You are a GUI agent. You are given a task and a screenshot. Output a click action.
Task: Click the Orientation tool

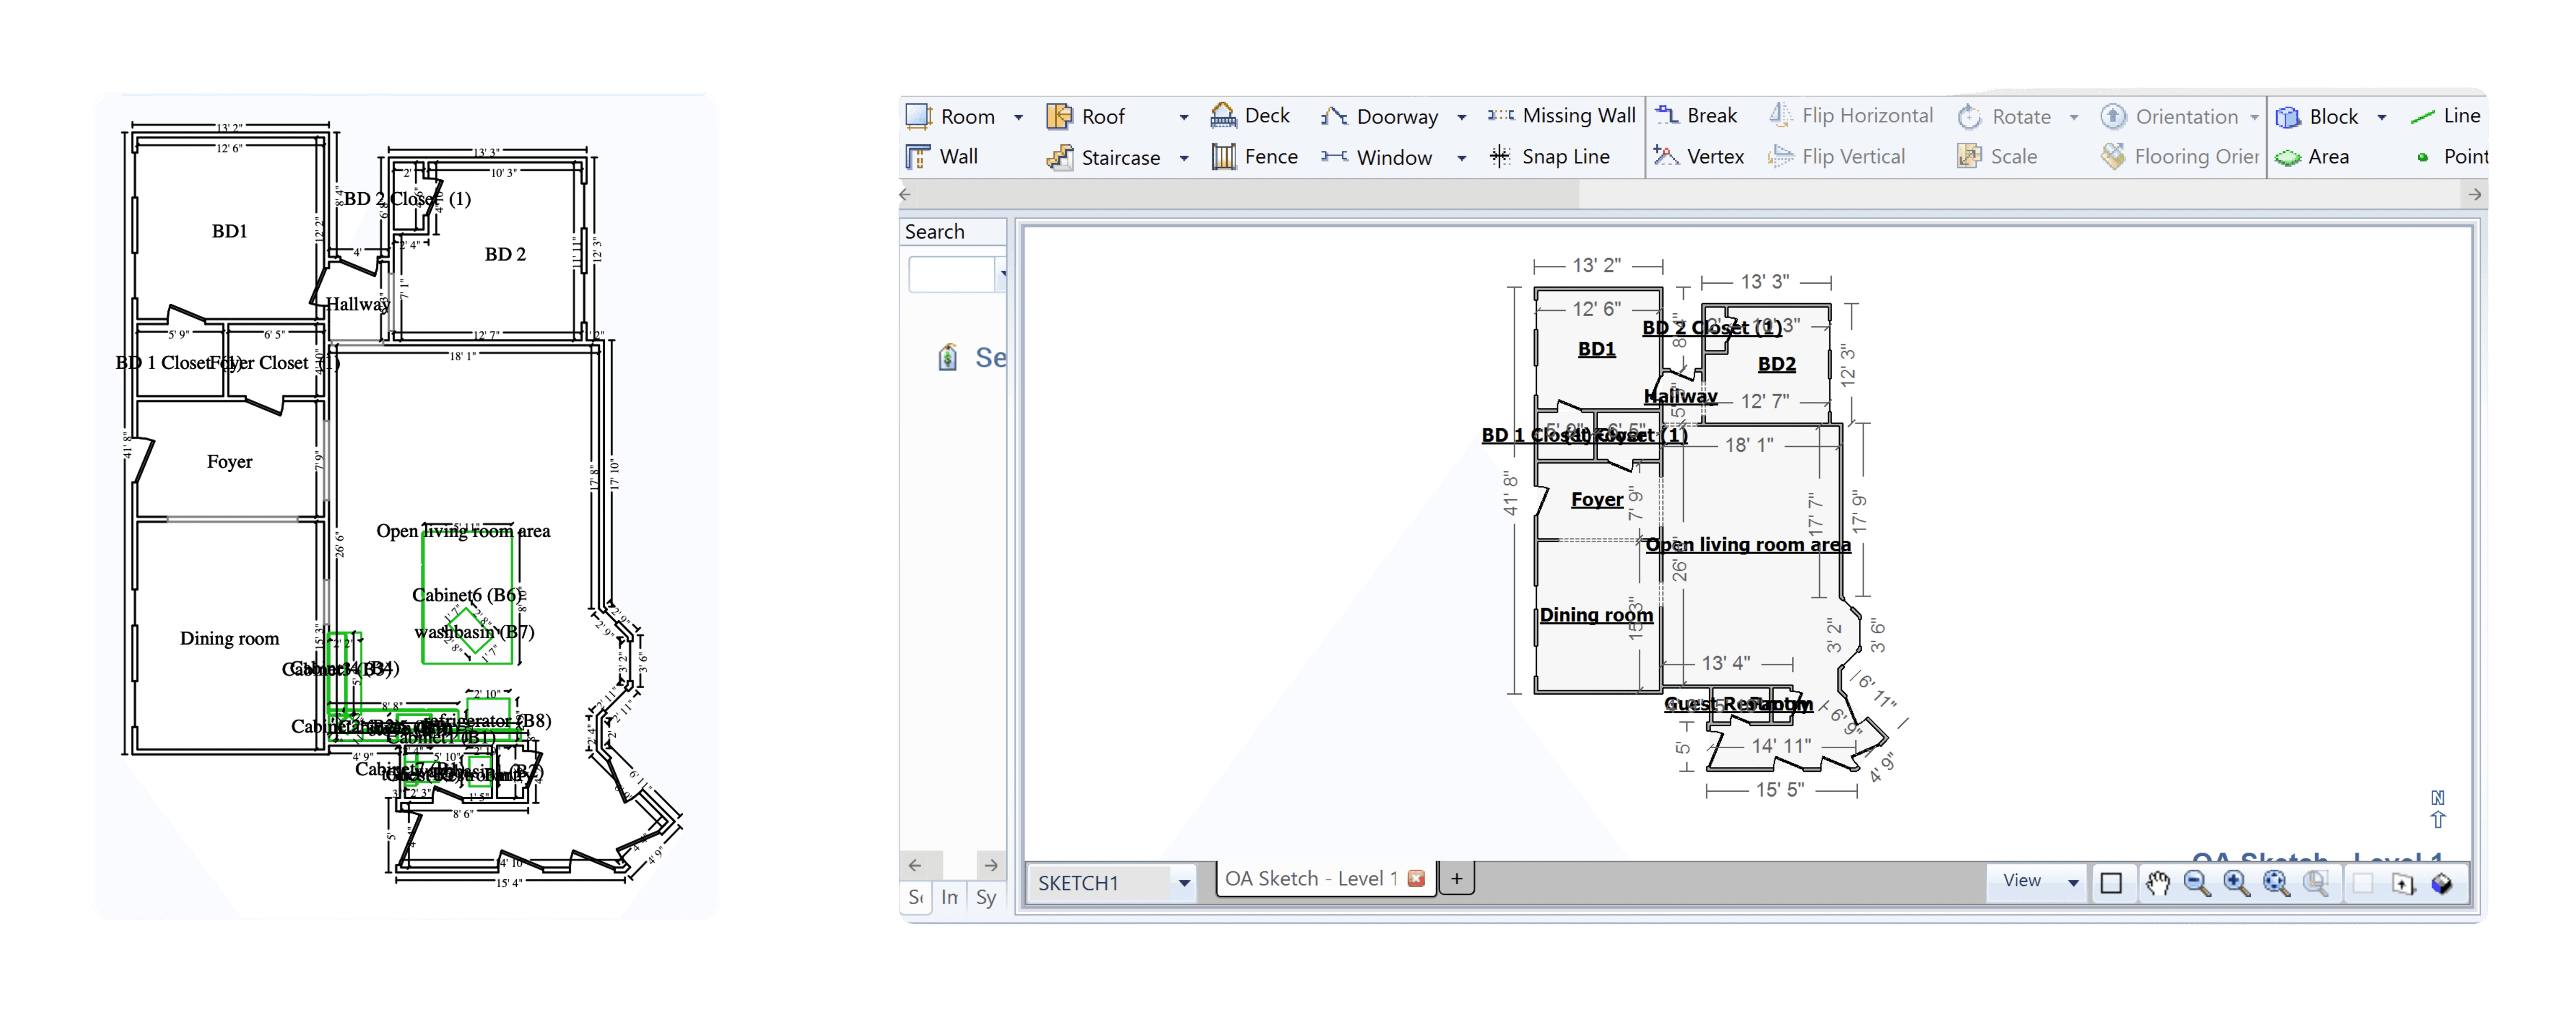click(2169, 117)
